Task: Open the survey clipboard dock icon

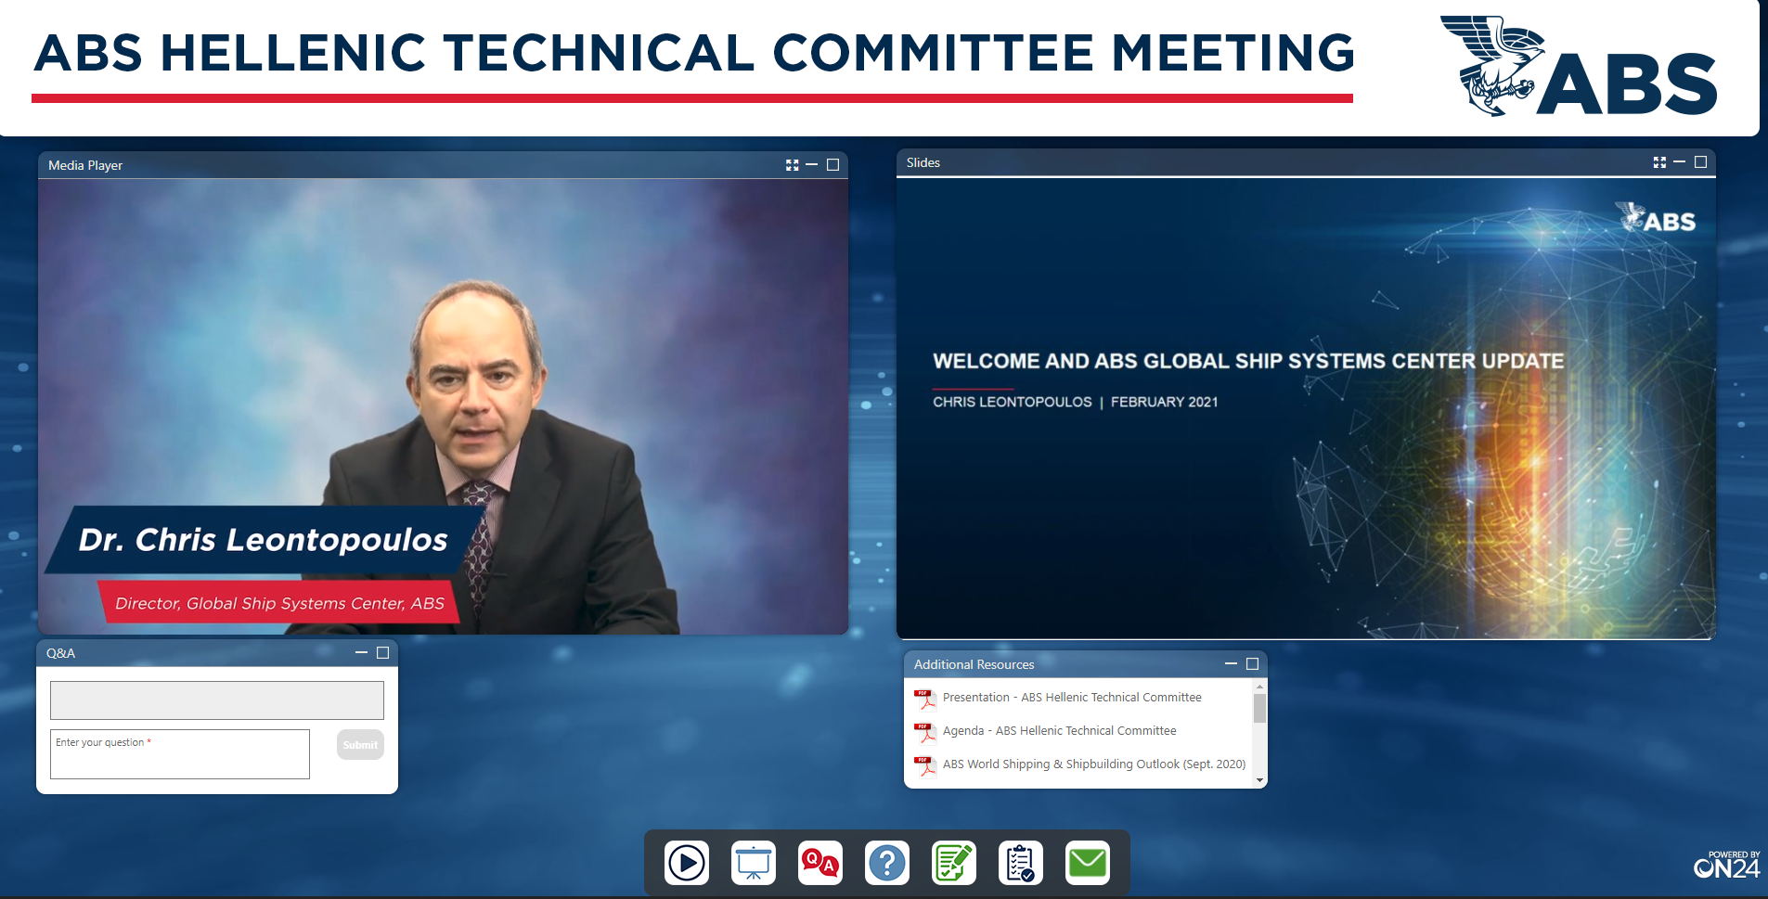Action: coord(1021,863)
